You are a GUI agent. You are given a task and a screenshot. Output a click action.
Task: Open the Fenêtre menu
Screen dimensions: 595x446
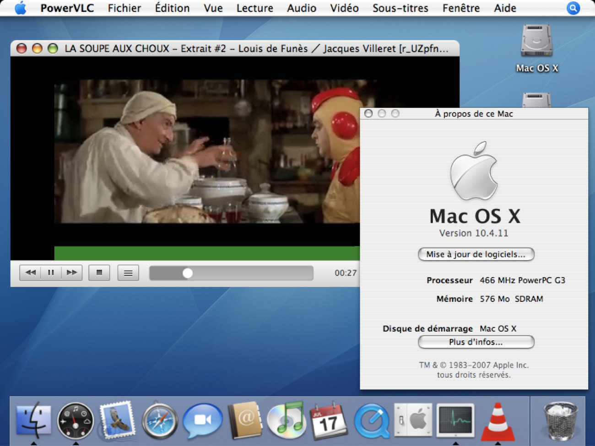pos(461,8)
